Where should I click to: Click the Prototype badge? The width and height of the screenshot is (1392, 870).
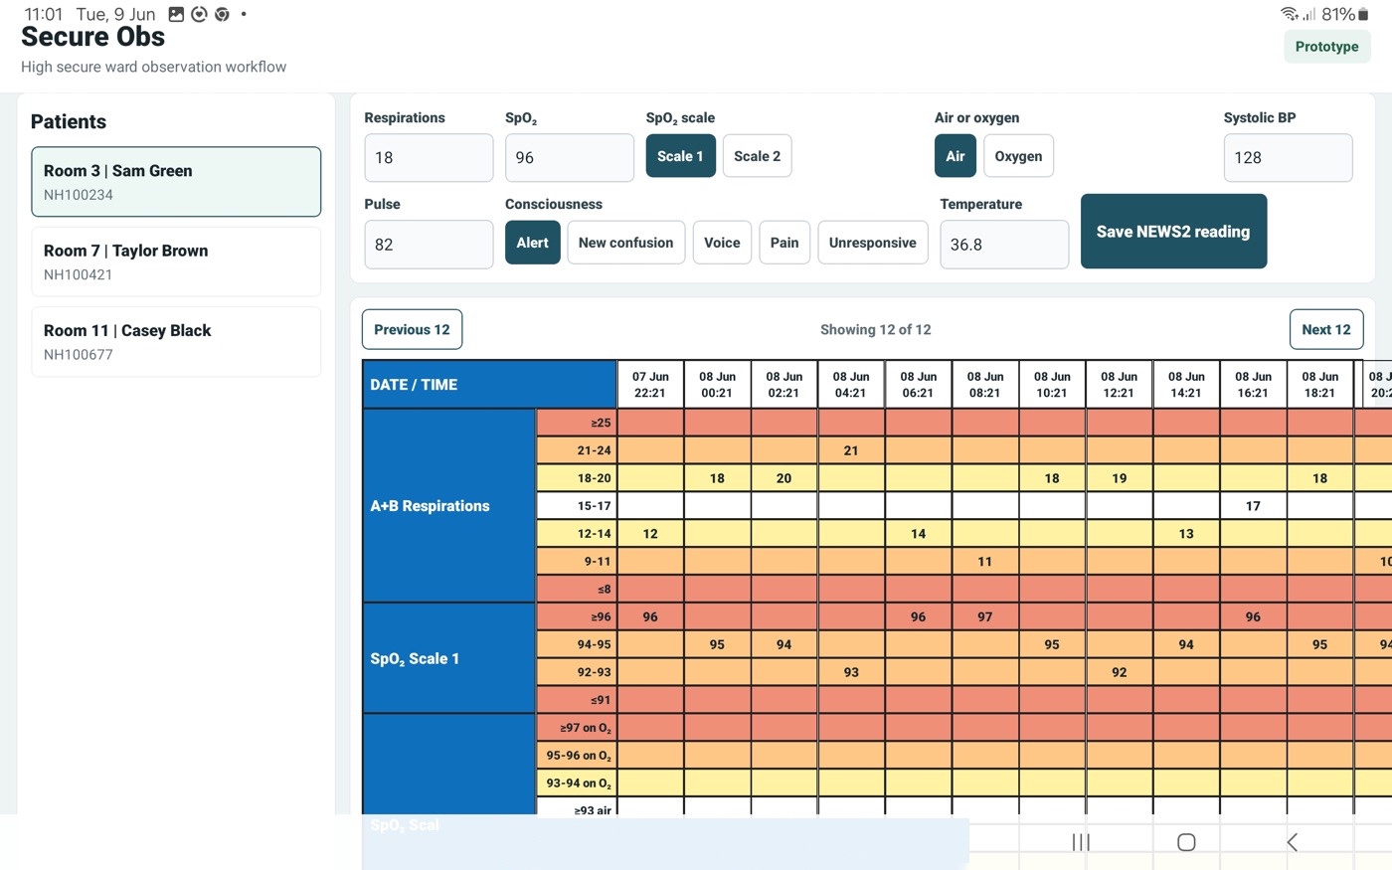(x=1326, y=47)
